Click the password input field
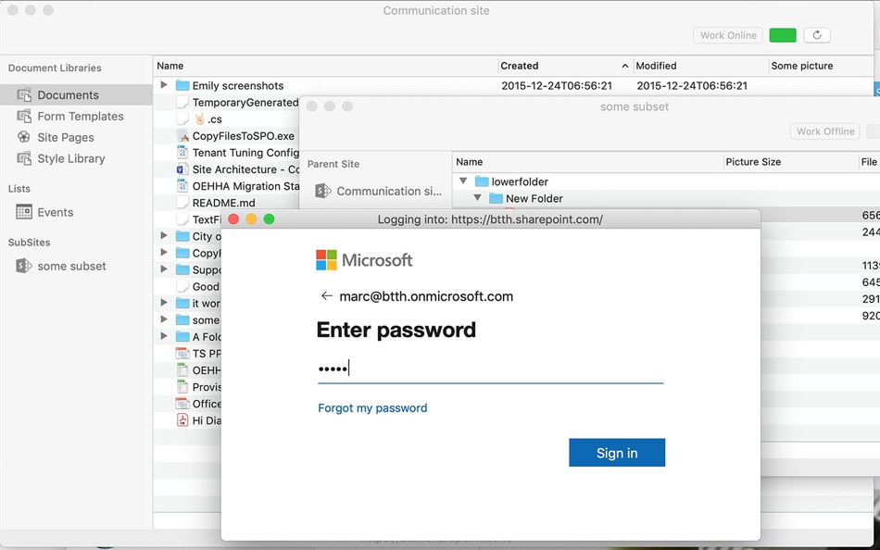Screen dimensions: 880x550 click(490, 369)
